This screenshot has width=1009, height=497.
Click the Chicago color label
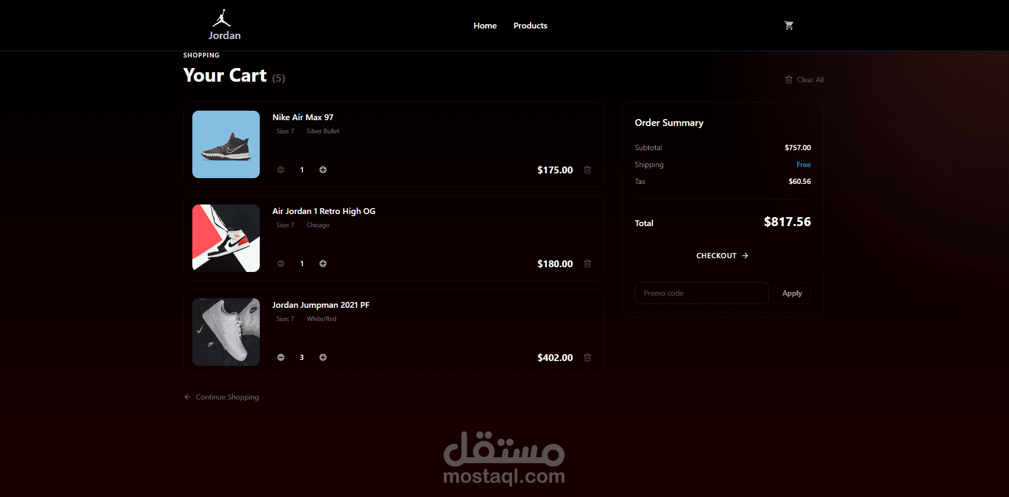pos(318,225)
